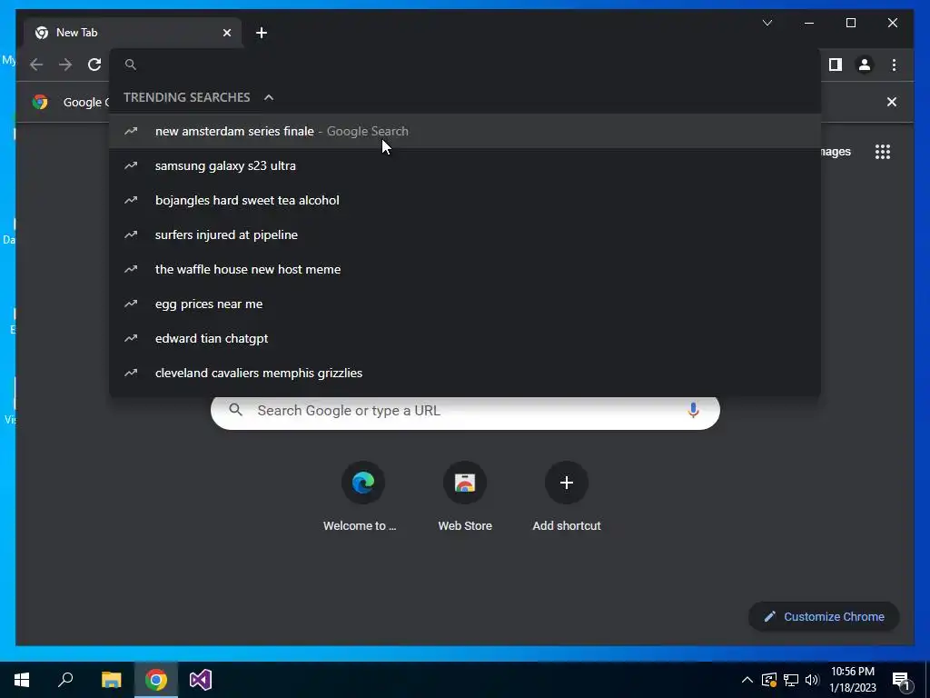Reload the page with the refresh icon
This screenshot has width=930, height=698.
pyautogui.click(x=94, y=65)
